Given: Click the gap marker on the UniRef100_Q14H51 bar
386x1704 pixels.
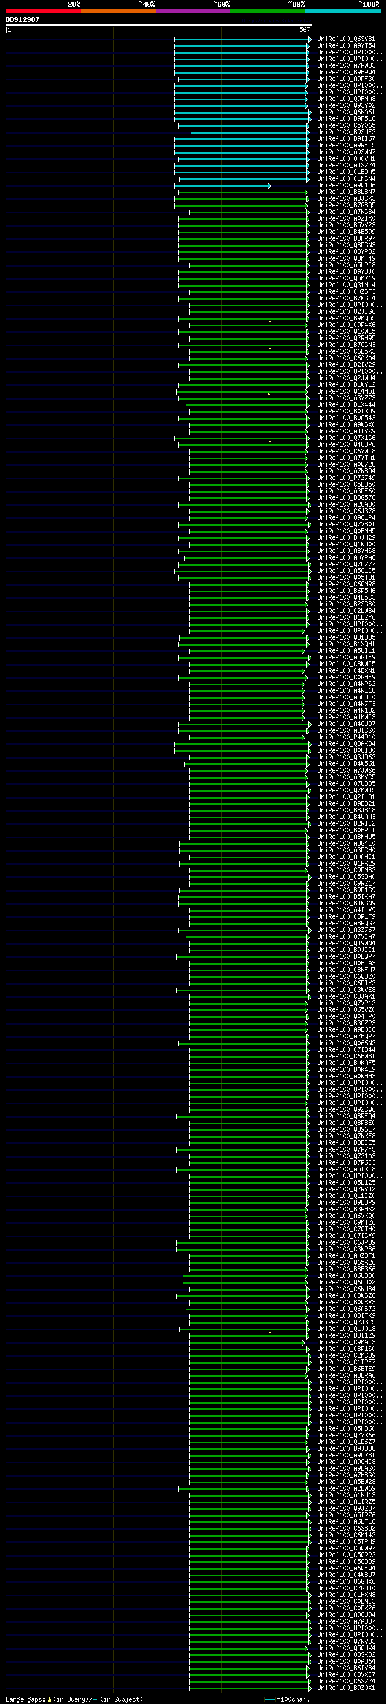Looking at the screenshot, I should click(268, 394).
